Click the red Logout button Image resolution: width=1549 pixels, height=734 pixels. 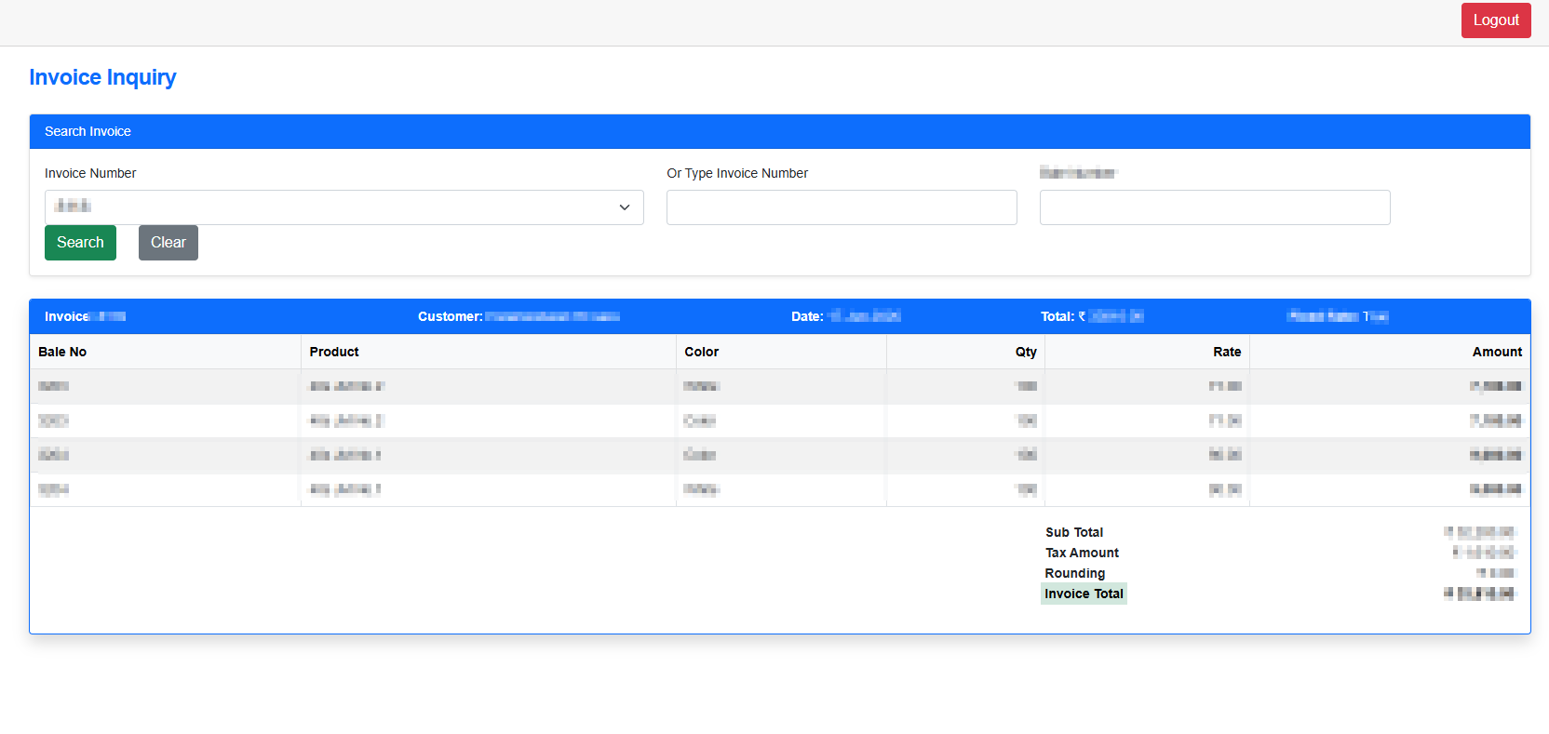point(1495,20)
